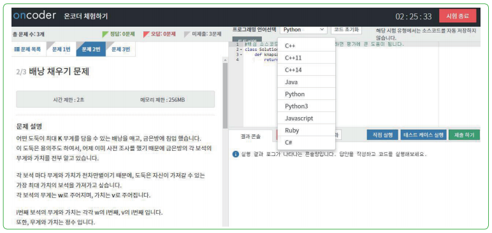Click 시간 제한 : 2초 text
Screen dimensions: 492x233
coord(68,100)
